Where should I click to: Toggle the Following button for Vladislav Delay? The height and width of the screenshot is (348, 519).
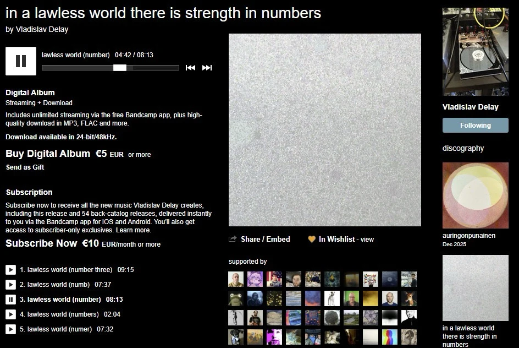(475, 126)
